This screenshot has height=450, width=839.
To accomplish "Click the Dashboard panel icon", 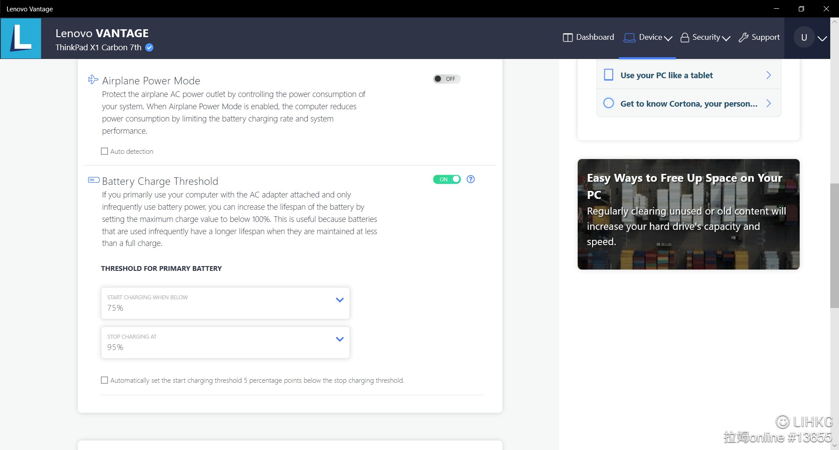I will (568, 38).
